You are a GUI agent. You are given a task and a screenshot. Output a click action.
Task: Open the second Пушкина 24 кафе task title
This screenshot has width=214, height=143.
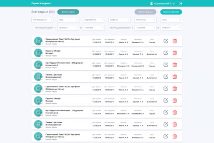53,100
